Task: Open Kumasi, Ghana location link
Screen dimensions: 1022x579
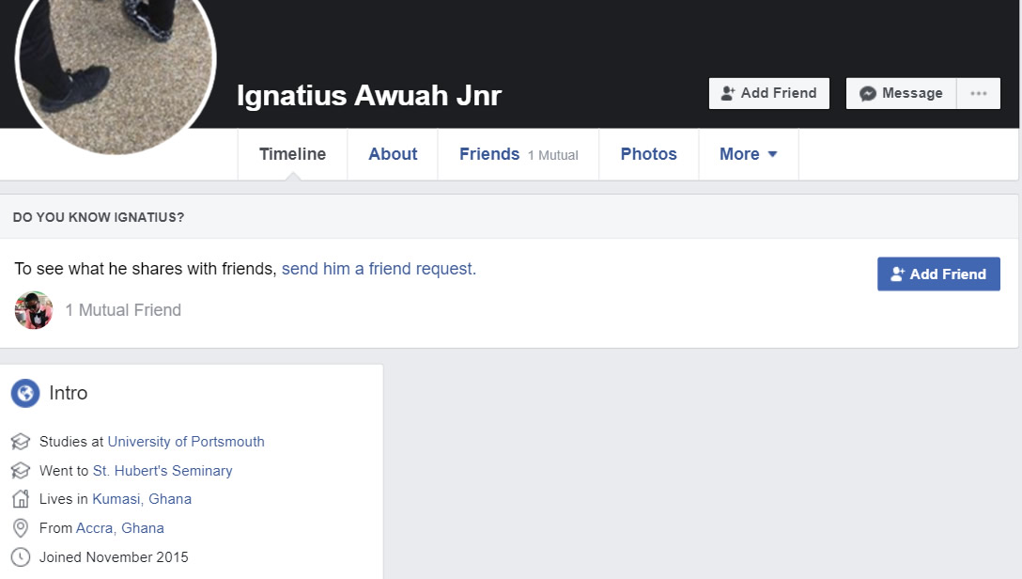Action: point(142,499)
